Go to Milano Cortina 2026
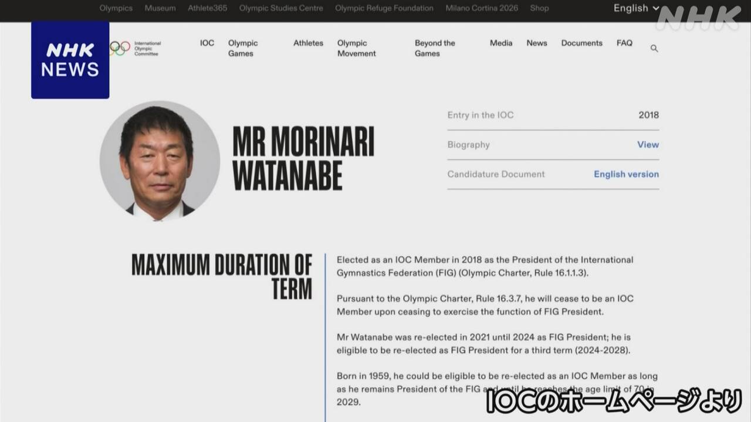The image size is (751, 422). (x=482, y=8)
